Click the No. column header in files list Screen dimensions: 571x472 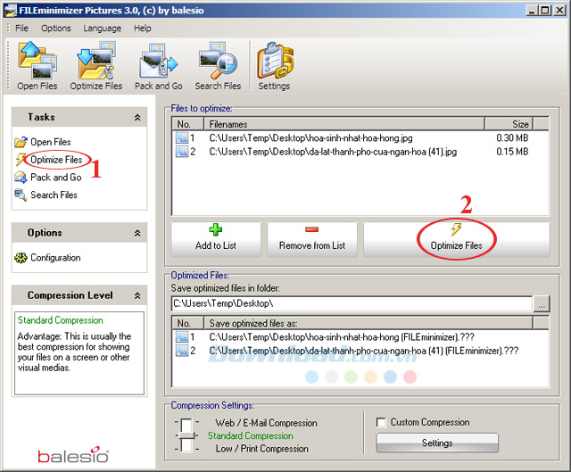click(x=188, y=124)
